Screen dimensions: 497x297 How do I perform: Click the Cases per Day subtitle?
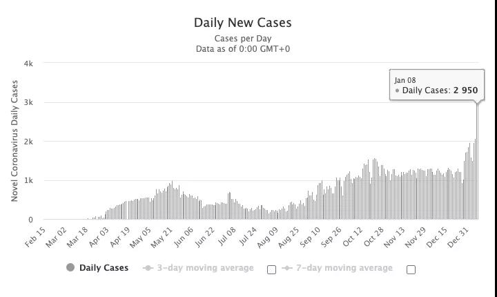coord(243,39)
